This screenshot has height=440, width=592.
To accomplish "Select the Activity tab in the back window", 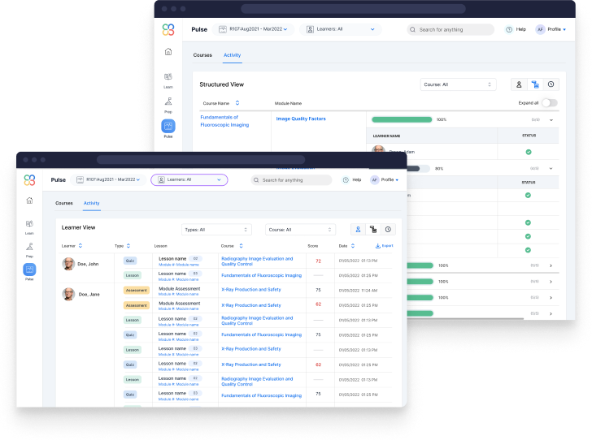I will [x=232, y=55].
